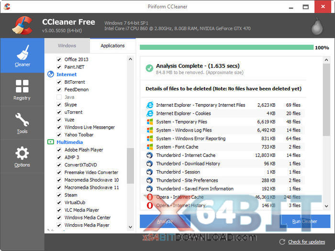Click the Windows Live Messenger entry
The height and width of the screenshot is (251, 335).
click(90, 127)
